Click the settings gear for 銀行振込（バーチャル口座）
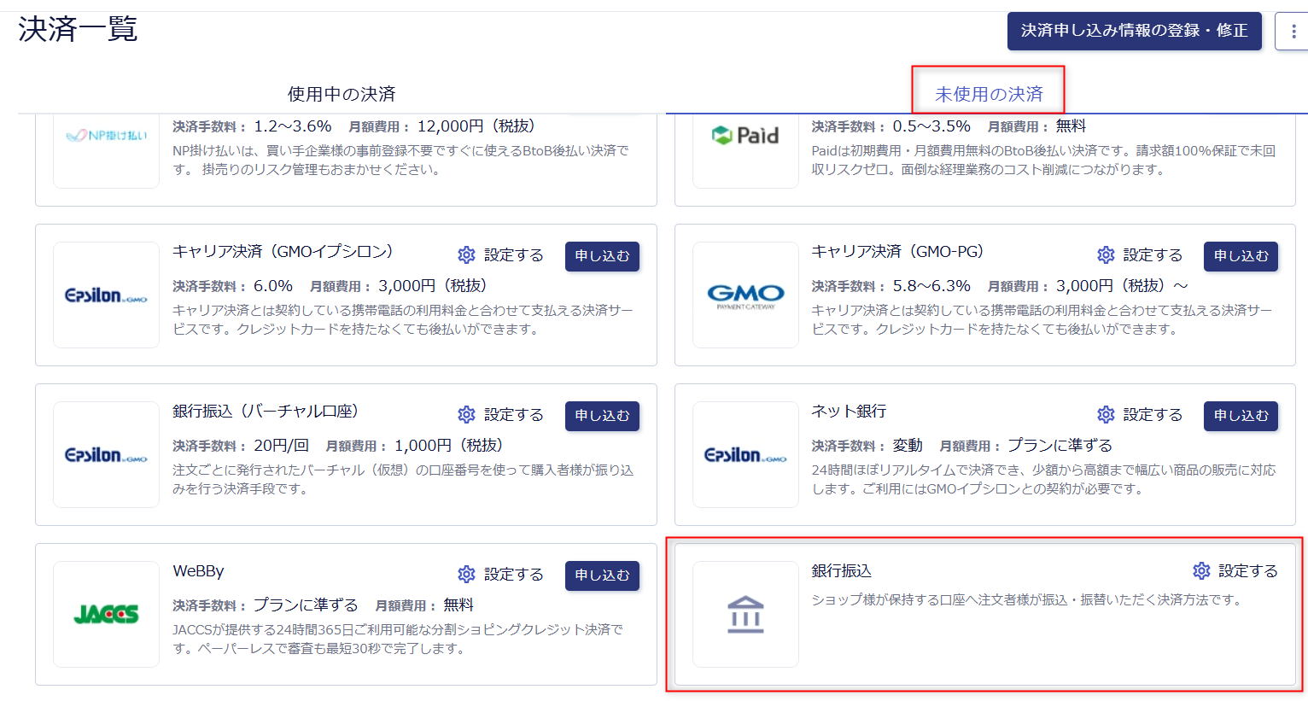Viewport: 1308px width, 701px height. coord(466,414)
